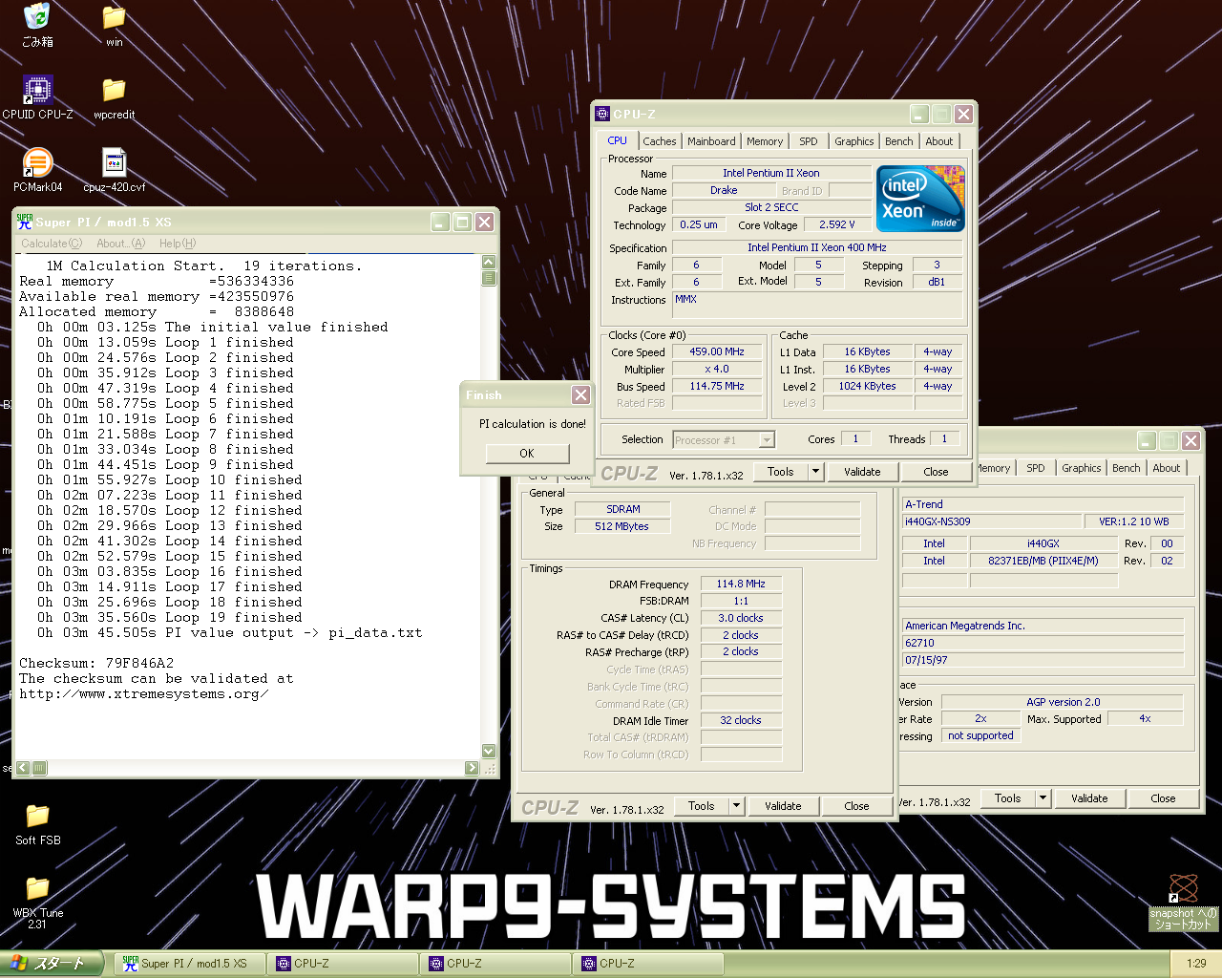This screenshot has height=978, width=1222.
Task: Switch to Graphics tab in front CPU-Z
Action: 853,141
